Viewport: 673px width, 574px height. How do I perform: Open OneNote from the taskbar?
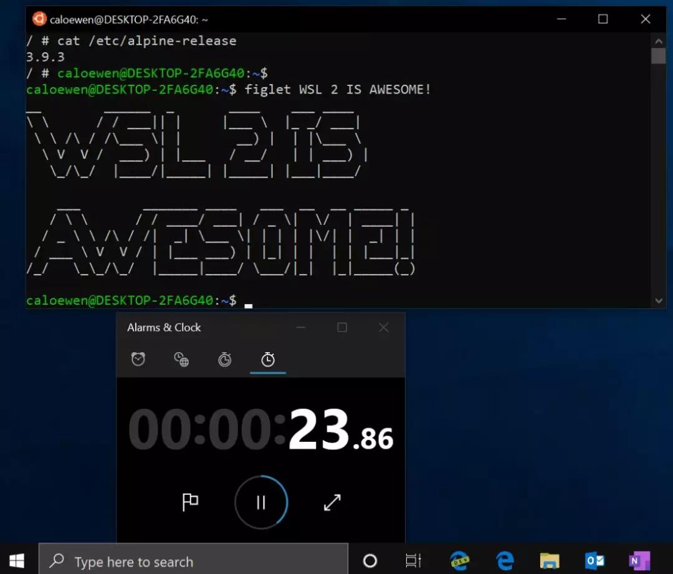pos(639,560)
